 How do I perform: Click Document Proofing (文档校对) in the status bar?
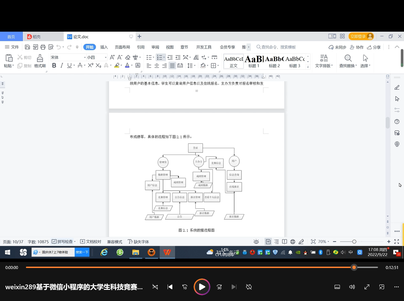coord(91,241)
